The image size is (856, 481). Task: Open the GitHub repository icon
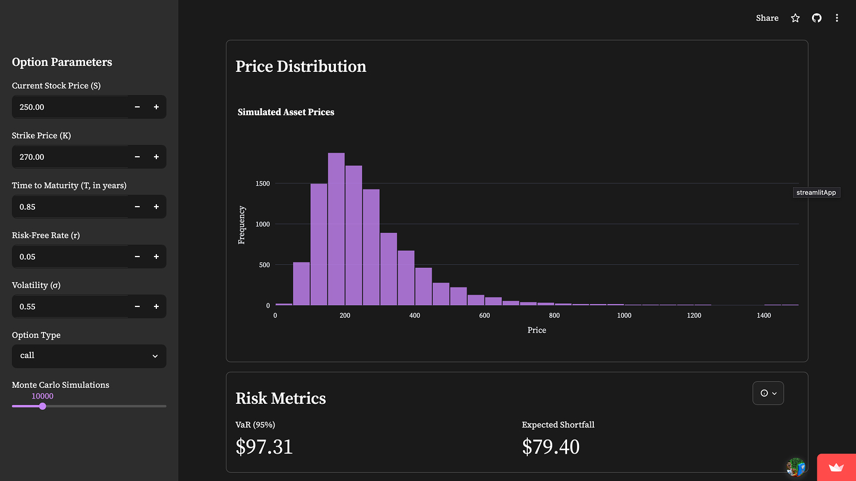(x=817, y=18)
